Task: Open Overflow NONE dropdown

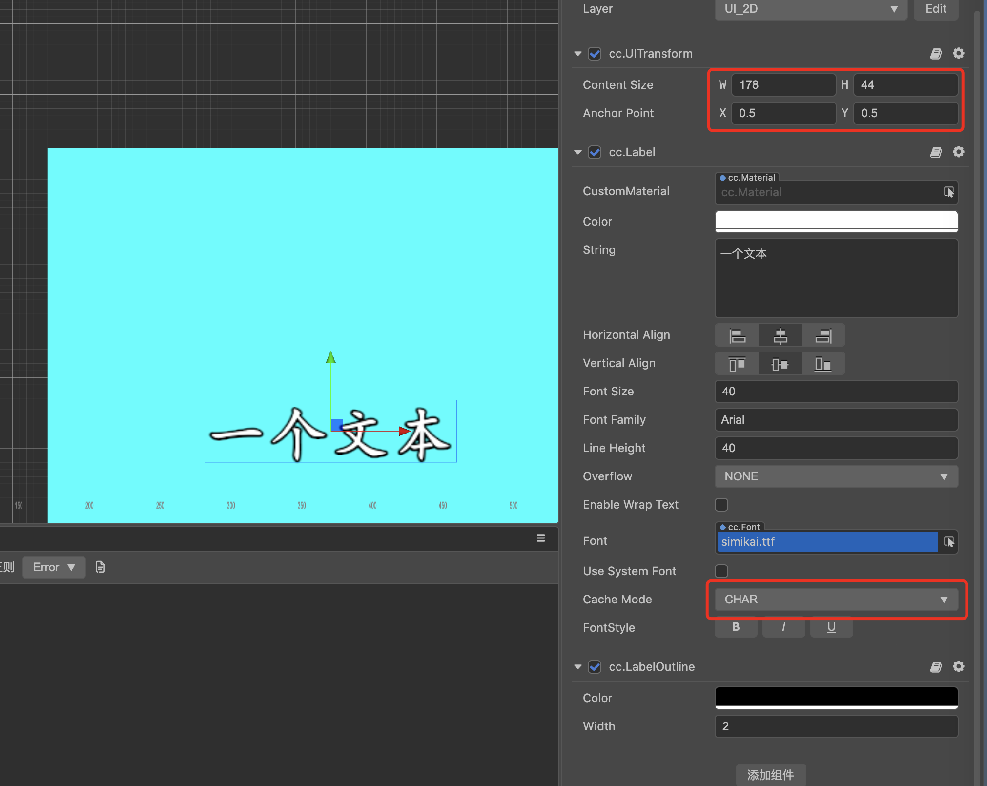Action: [836, 476]
